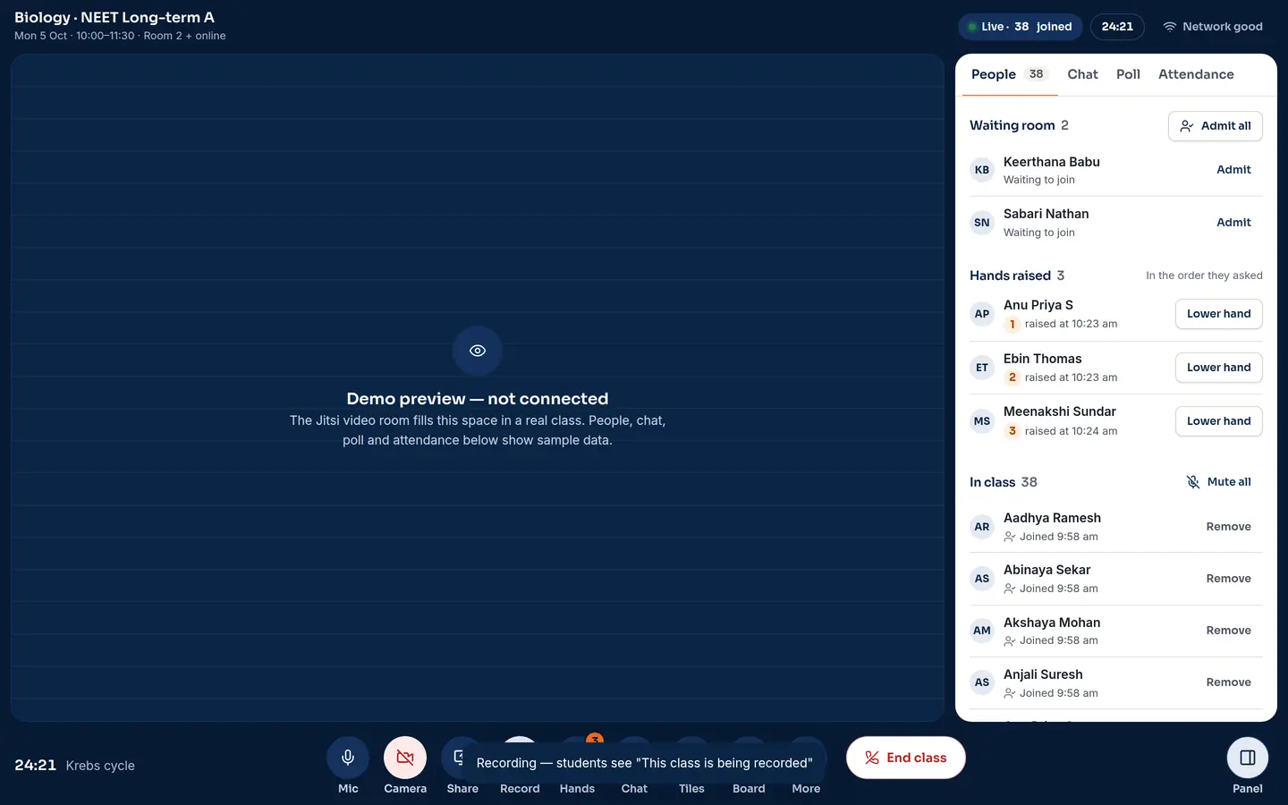1288x805 pixels.
Task: Click the Waiting room heading
Action: (1013, 125)
